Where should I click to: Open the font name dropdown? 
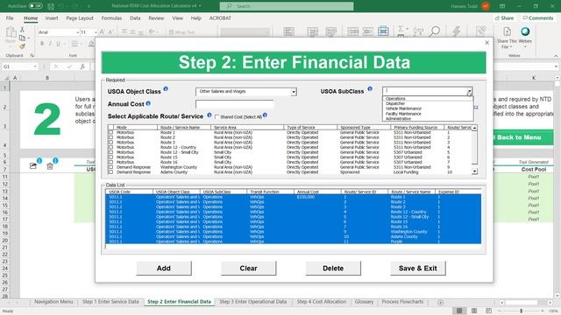click(77, 32)
